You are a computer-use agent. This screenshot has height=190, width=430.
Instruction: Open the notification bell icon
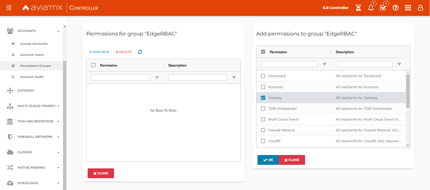[371, 8]
